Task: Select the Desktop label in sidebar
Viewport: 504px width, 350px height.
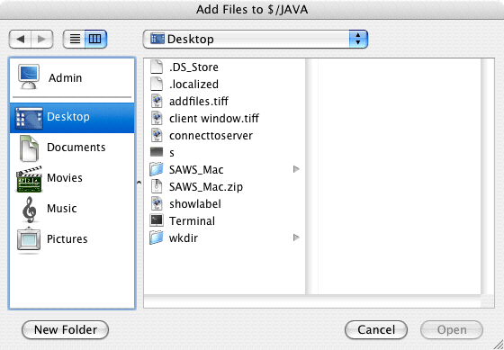Action: [68, 117]
